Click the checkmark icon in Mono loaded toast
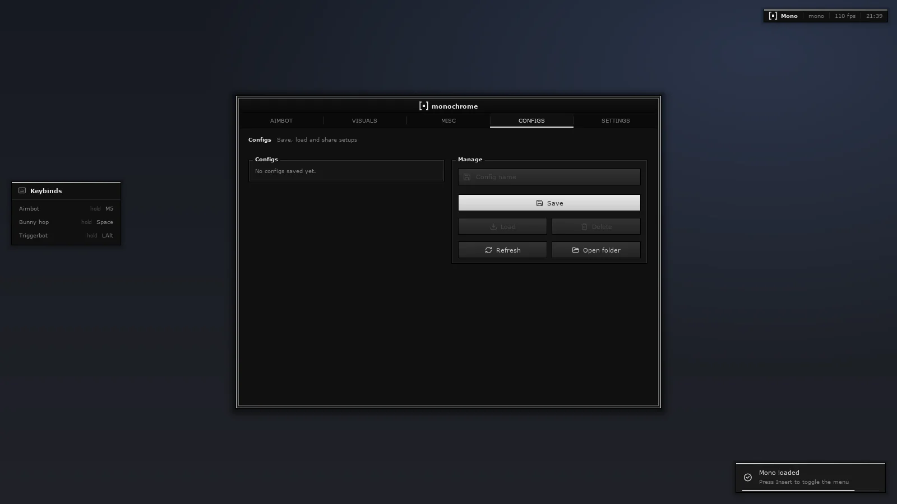The height and width of the screenshot is (504, 897). (x=748, y=478)
